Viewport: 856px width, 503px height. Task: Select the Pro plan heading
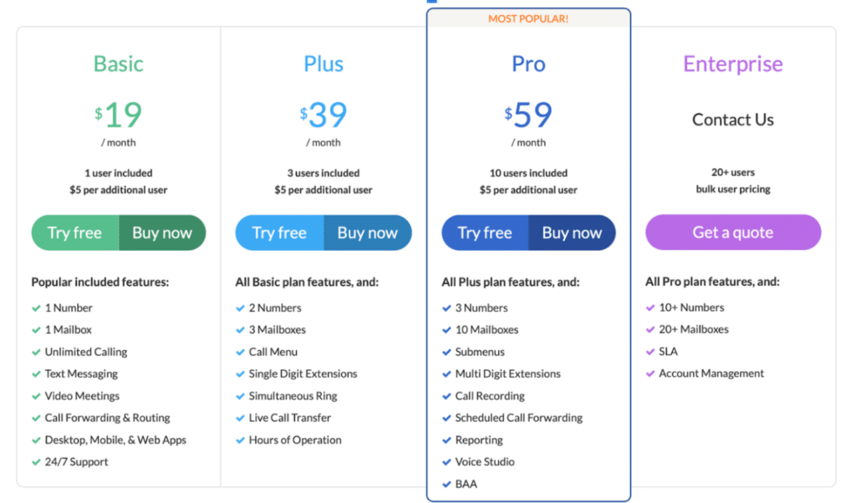pyautogui.click(x=528, y=64)
